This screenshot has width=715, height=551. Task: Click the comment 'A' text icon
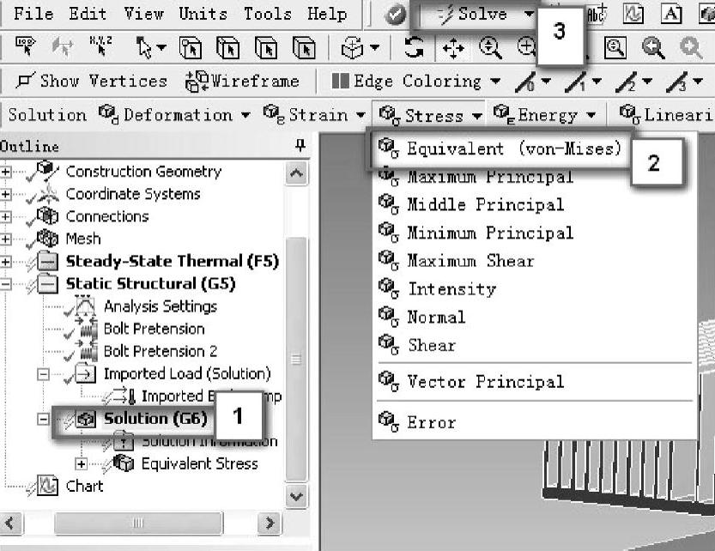(x=670, y=15)
